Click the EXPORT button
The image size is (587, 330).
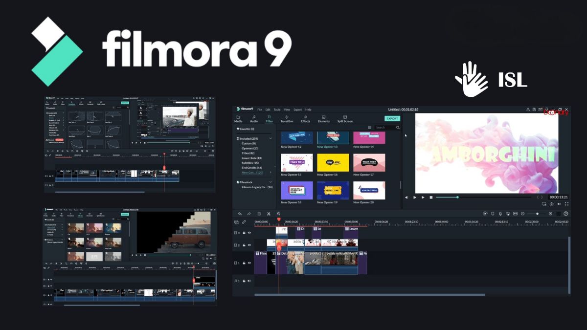click(x=392, y=118)
